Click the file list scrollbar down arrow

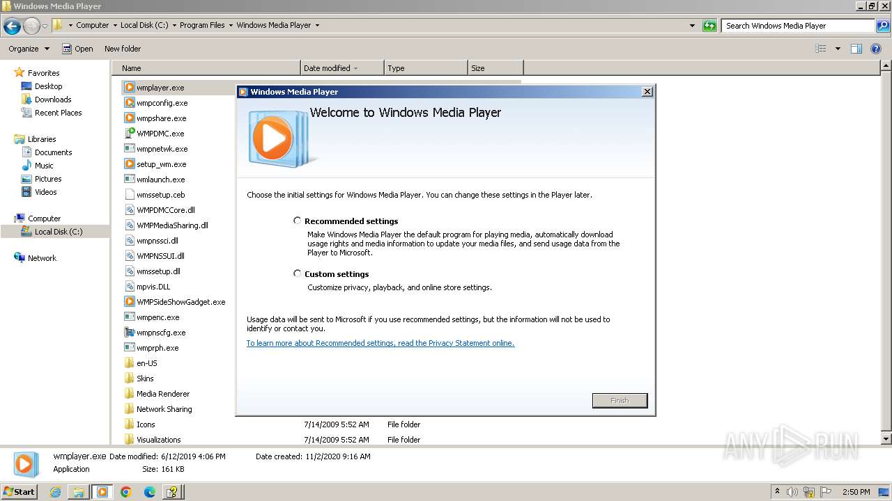tap(886, 439)
